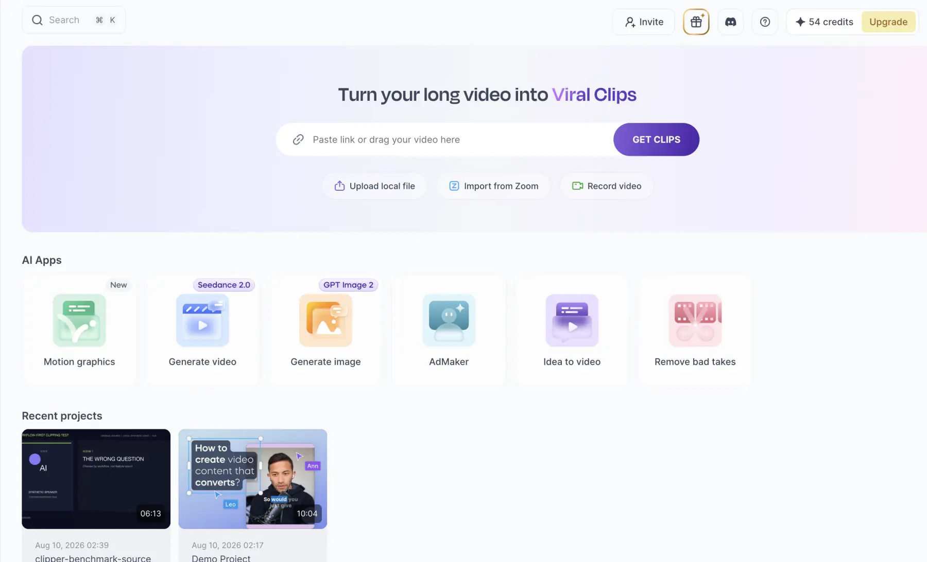
Task: Open the AdMaker app icon
Action: (x=449, y=320)
